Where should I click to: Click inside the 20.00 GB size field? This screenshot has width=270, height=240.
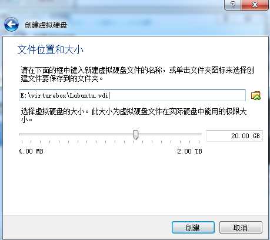click(234, 136)
